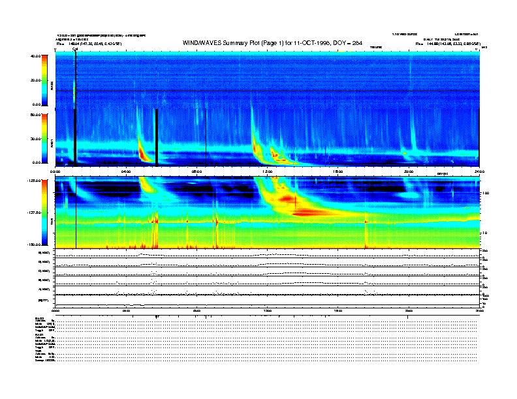Click the horizontal black line across RAD2 spectrogram

tap(268, 91)
